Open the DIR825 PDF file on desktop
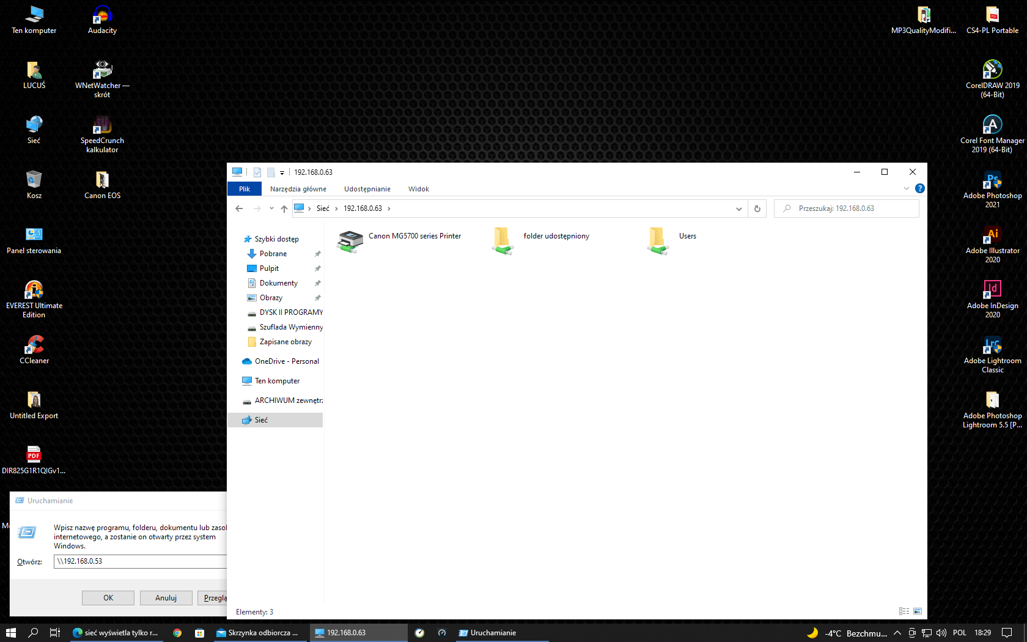Image resolution: width=1027 pixels, height=642 pixels. tap(34, 460)
